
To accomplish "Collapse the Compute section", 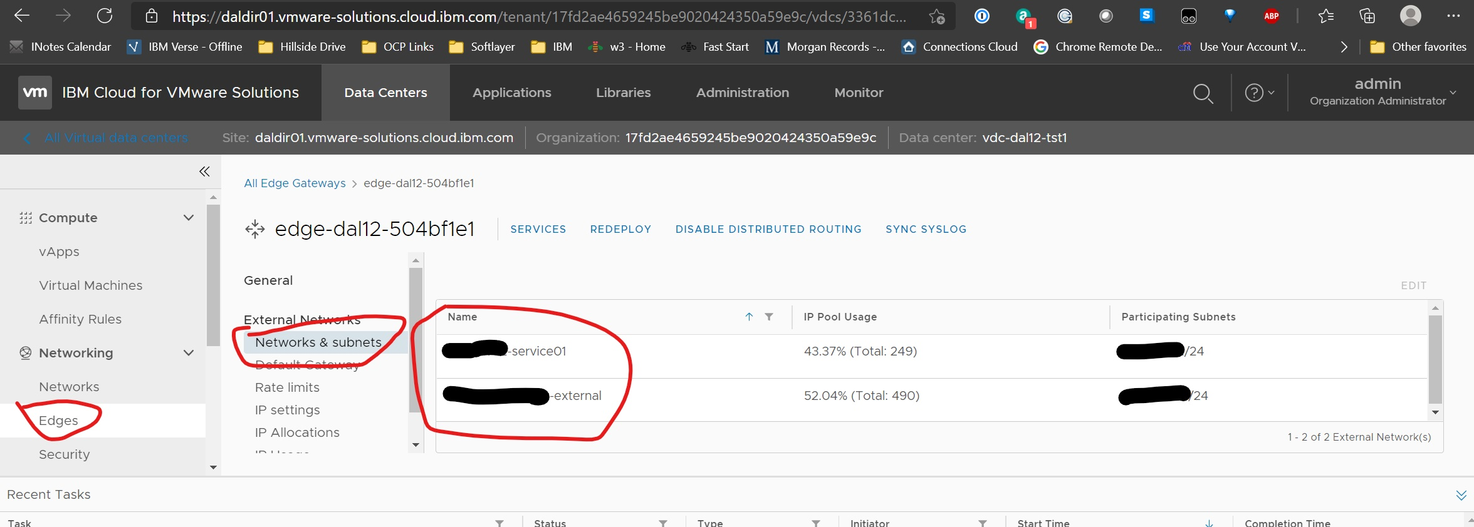I will click(188, 218).
